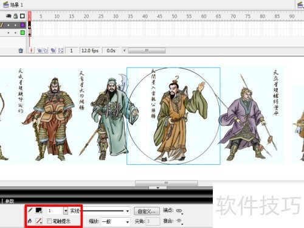Image resolution: width=304 pixels, height=228 pixels.
Task: Open the no-fill color swatch
Action: click(39, 221)
